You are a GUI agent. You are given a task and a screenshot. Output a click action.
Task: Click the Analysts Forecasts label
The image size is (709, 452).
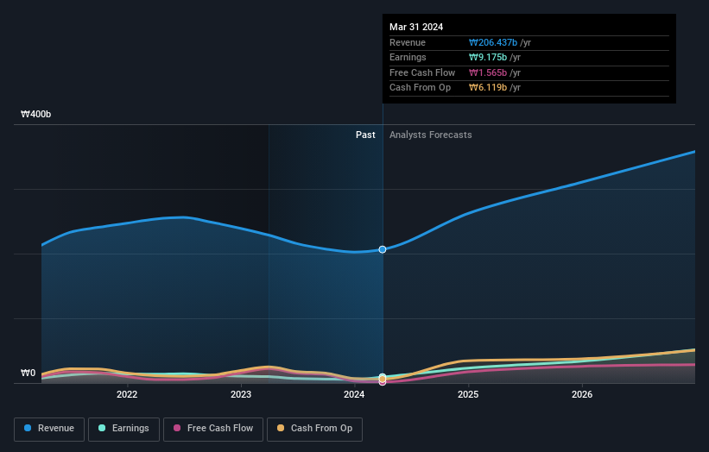tap(430, 135)
